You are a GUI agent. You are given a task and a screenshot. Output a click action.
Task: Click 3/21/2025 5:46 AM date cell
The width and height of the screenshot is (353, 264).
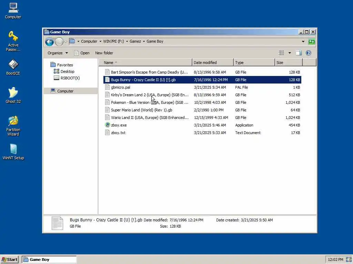tap(210, 125)
